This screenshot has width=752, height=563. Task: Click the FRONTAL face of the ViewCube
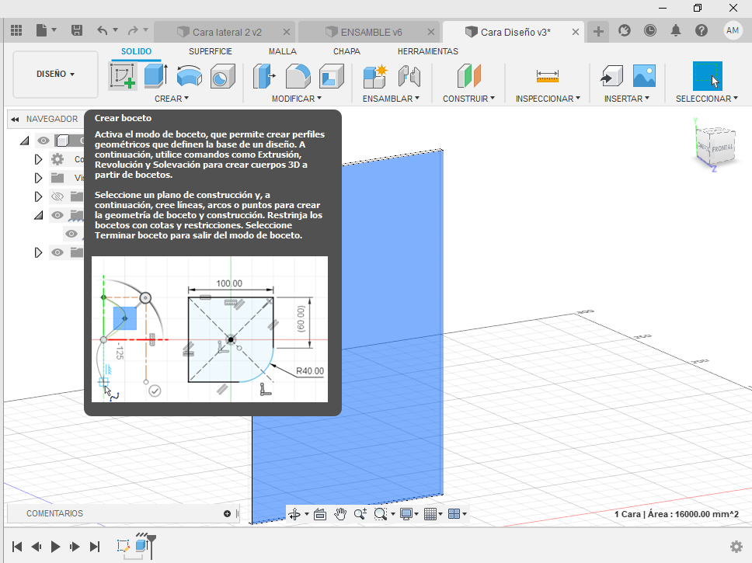point(722,148)
